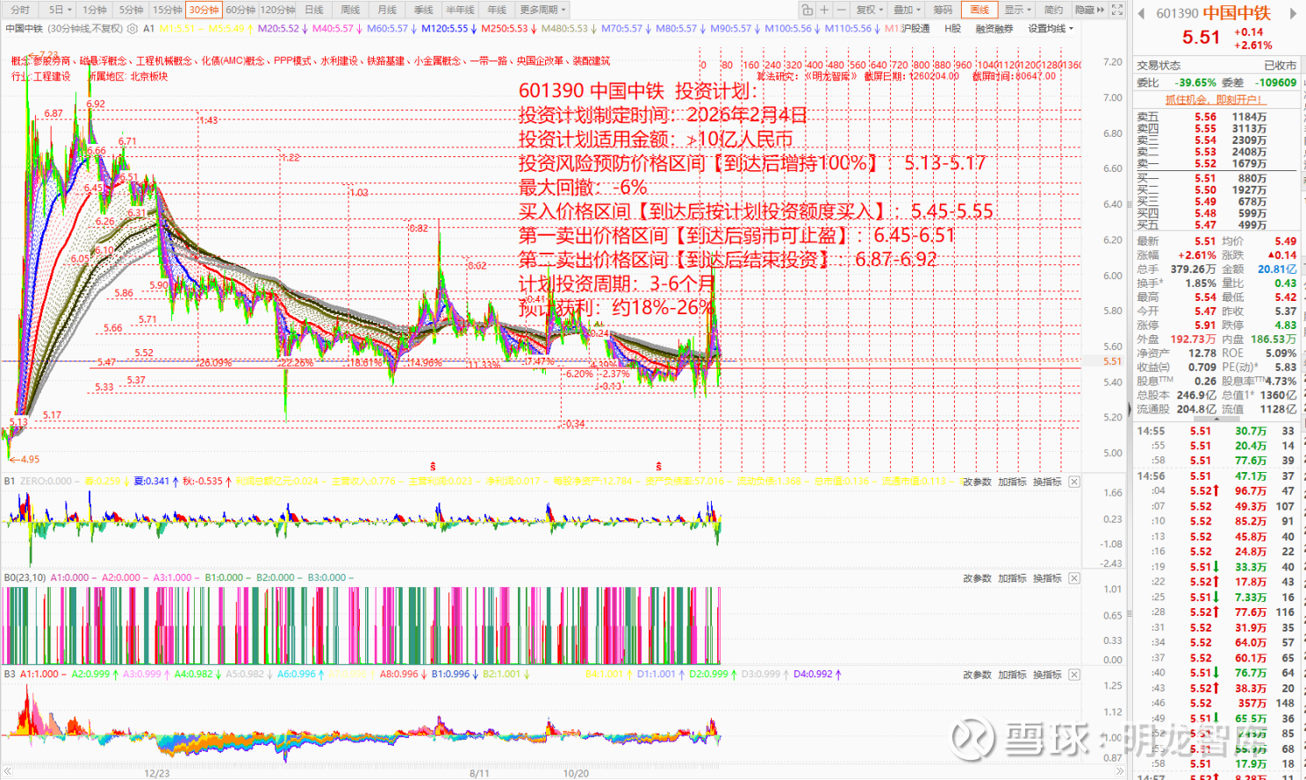Click the bottom-right chart scroll arrows icon
Viewport: 1306px width, 780px height.
(x=1120, y=773)
